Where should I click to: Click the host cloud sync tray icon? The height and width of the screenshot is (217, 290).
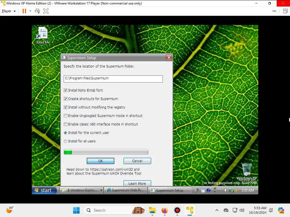[x=226, y=210]
